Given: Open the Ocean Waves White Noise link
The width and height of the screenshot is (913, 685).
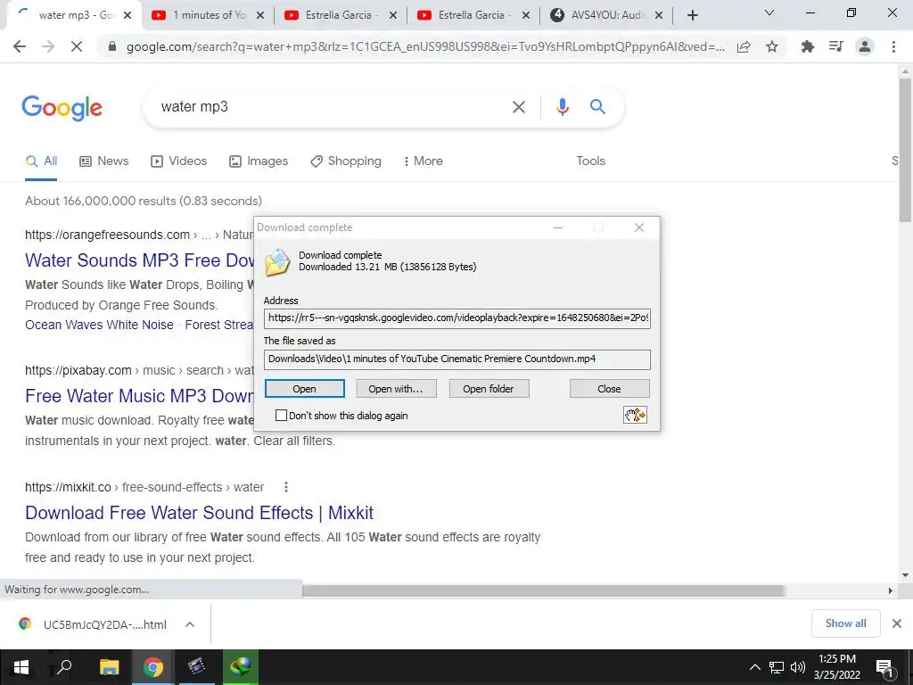Looking at the screenshot, I should pyautogui.click(x=99, y=325).
